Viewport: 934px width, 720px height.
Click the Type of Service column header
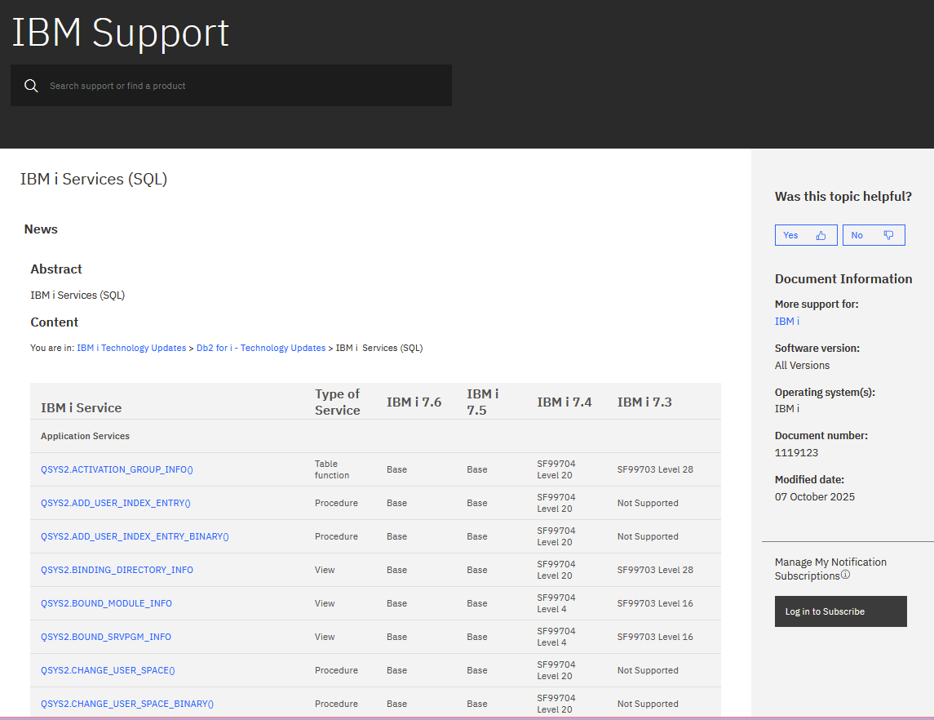coord(337,402)
